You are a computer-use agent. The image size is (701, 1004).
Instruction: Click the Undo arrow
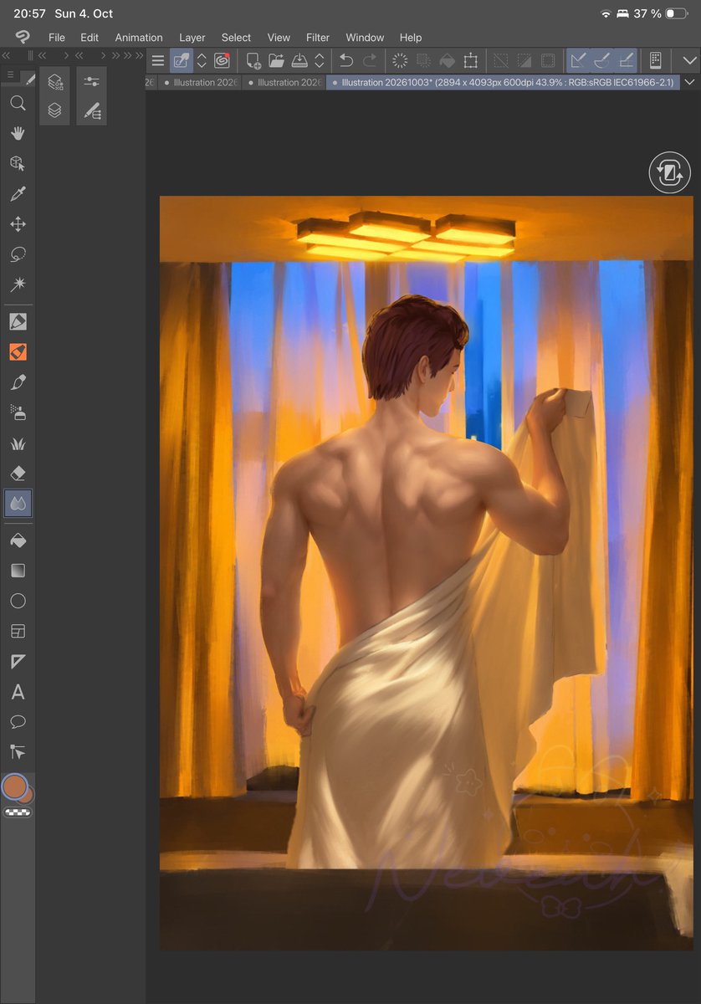point(346,60)
